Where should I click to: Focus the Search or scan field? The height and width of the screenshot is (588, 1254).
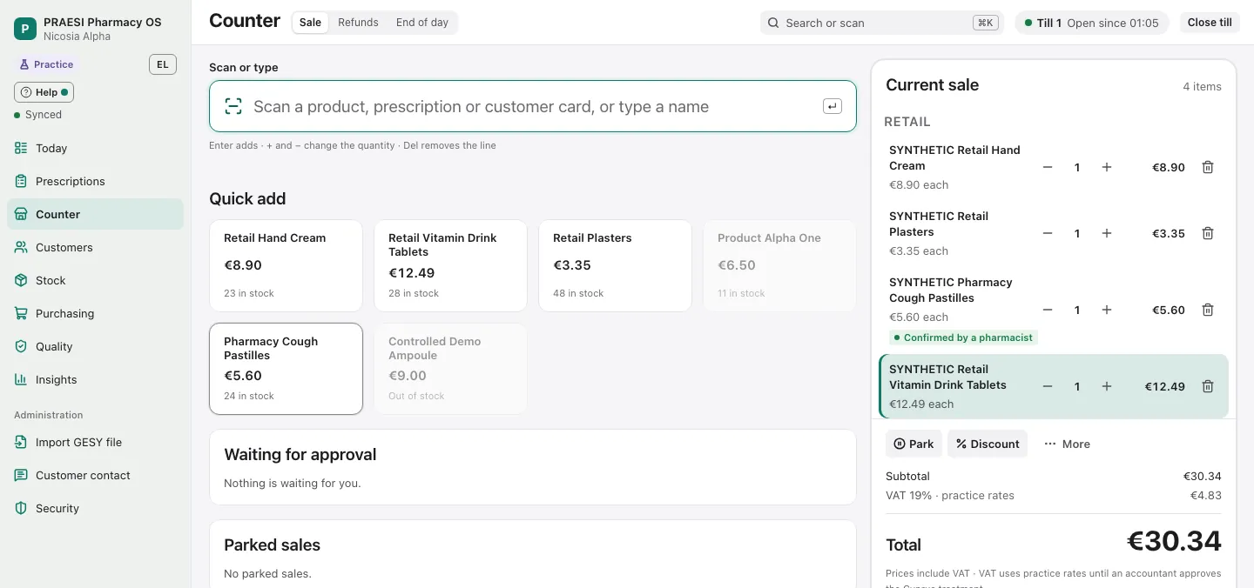click(882, 23)
